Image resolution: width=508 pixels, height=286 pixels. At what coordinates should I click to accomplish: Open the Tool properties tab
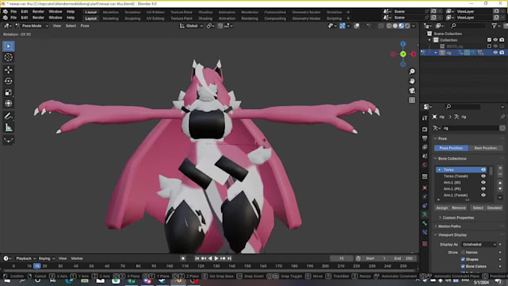click(425, 118)
